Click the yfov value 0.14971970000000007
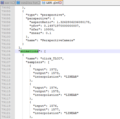This screenshot has height=119, width=120. [61, 26]
